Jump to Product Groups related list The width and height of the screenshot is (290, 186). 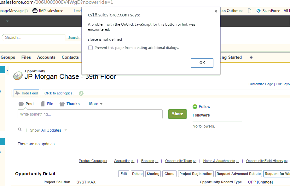click(x=93, y=161)
